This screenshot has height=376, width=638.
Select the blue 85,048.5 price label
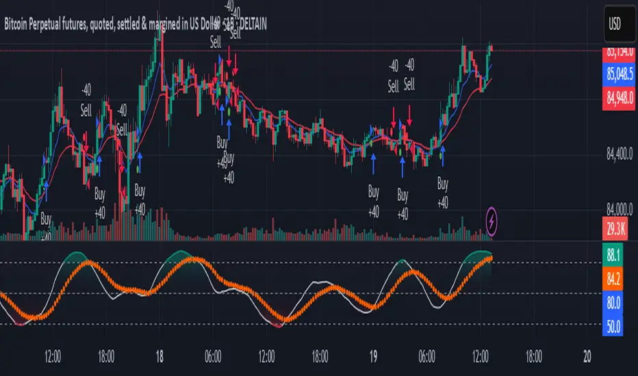click(x=620, y=74)
